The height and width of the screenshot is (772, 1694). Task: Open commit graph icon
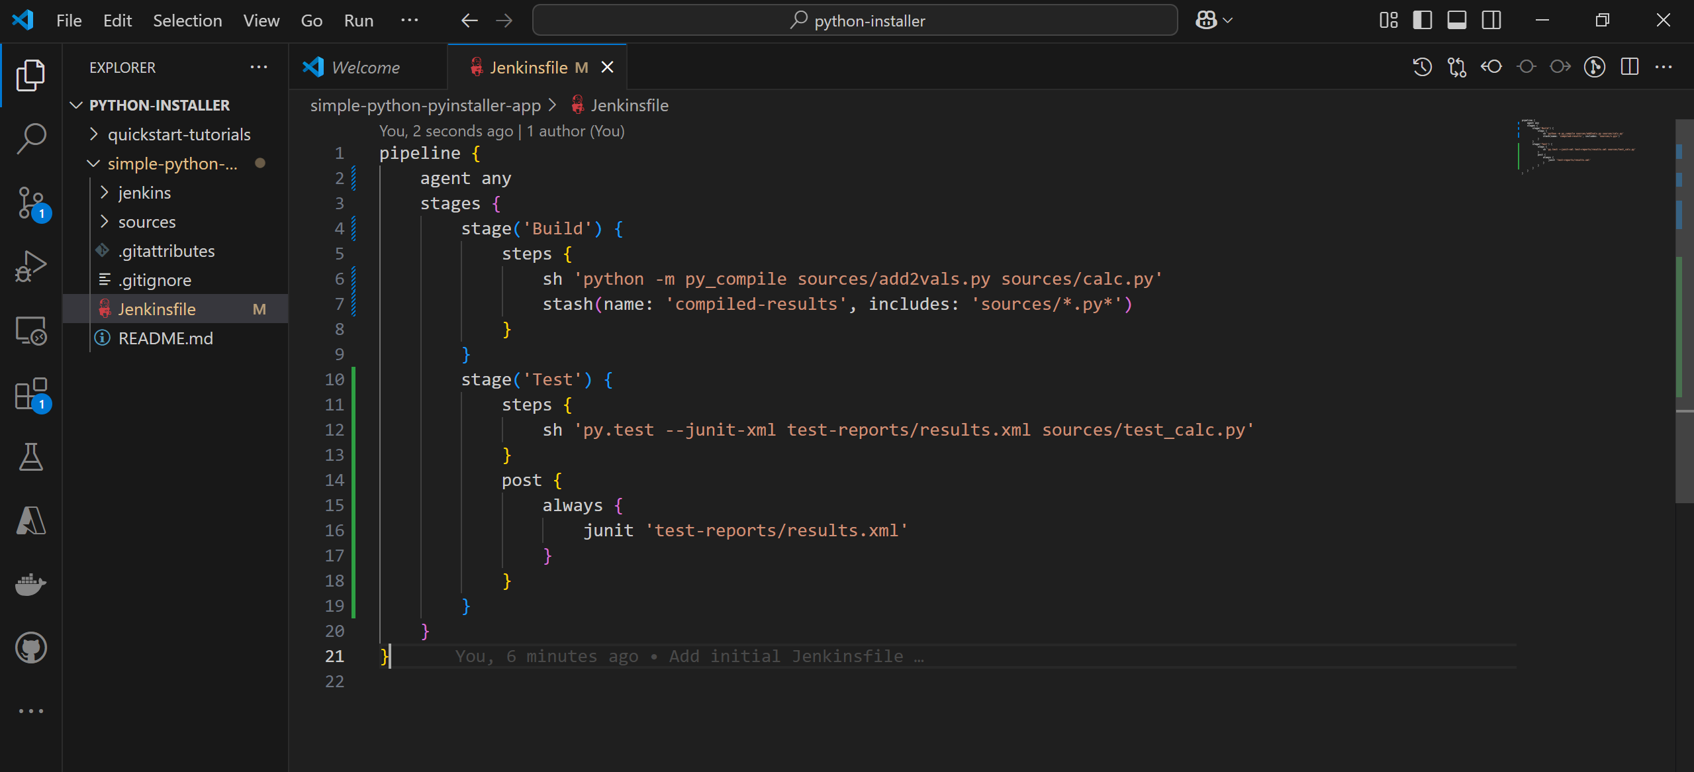[1595, 67]
